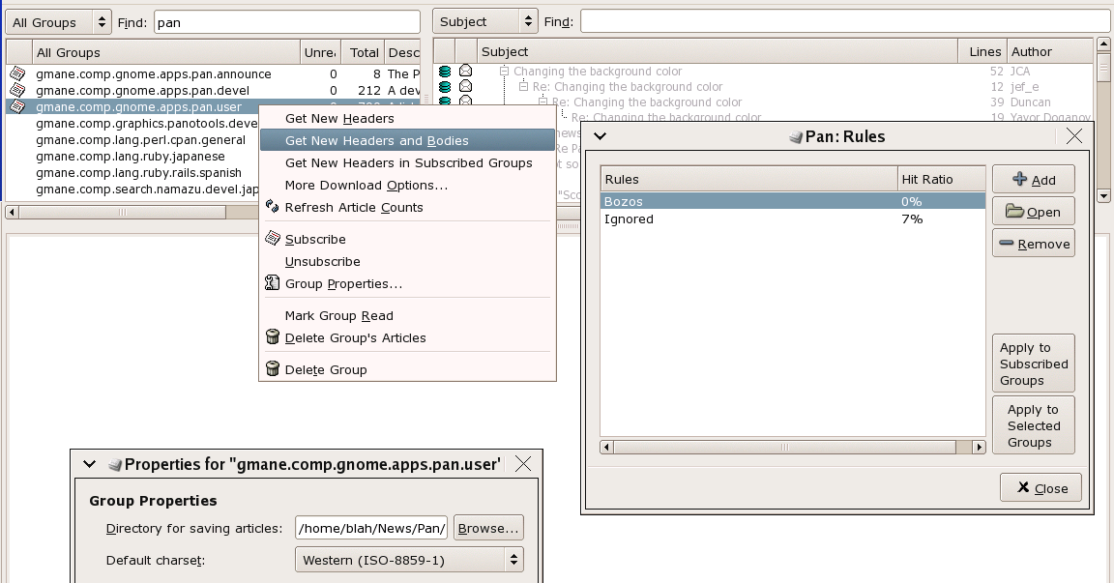
Task: Click the Refresh Article Counts icon
Action: click(272, 207)
